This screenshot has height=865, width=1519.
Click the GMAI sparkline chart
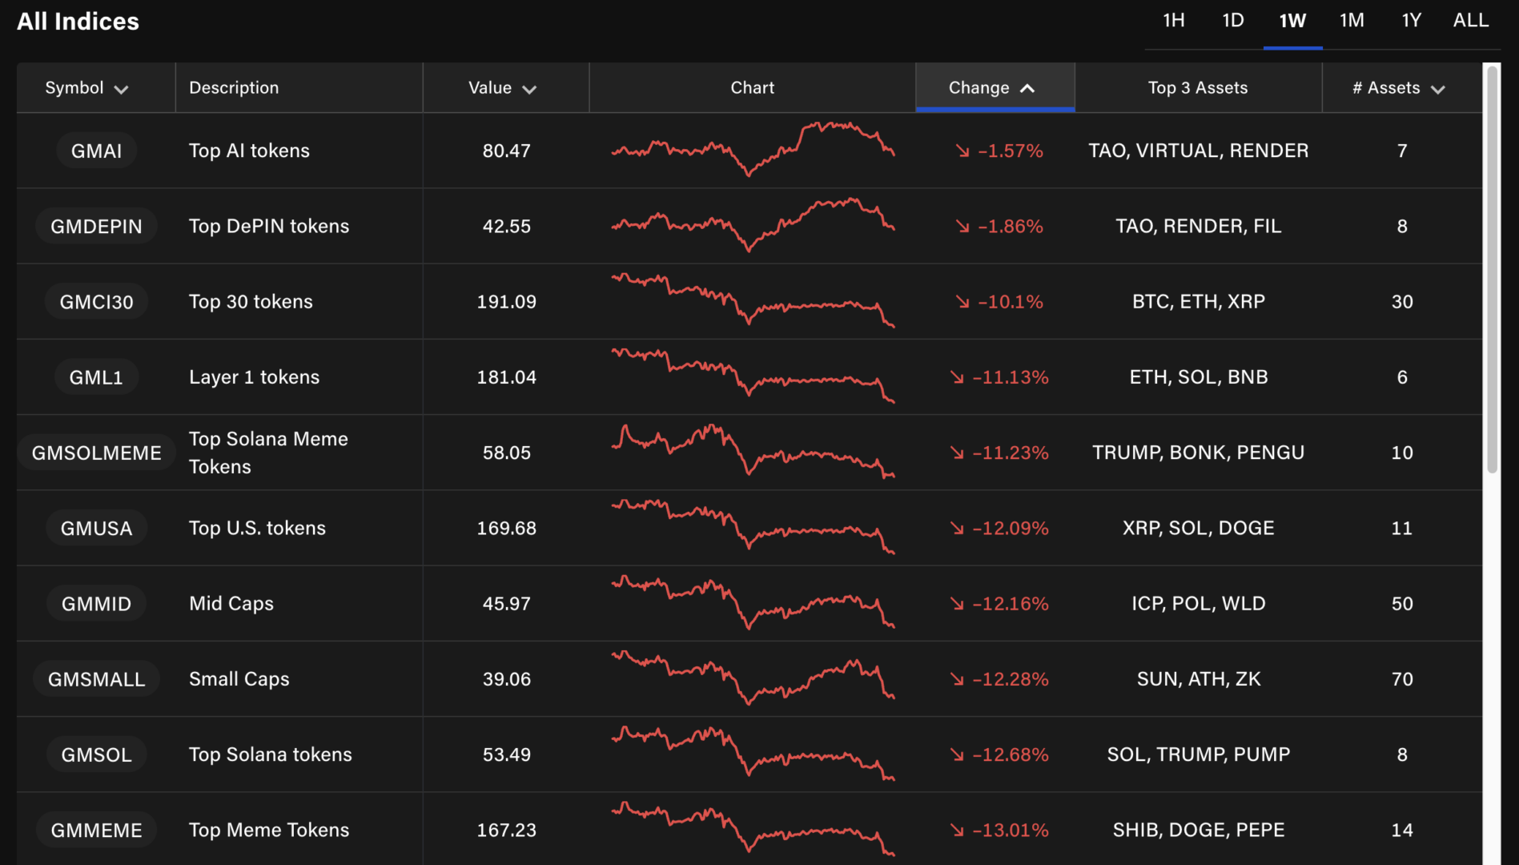(752, 151)
